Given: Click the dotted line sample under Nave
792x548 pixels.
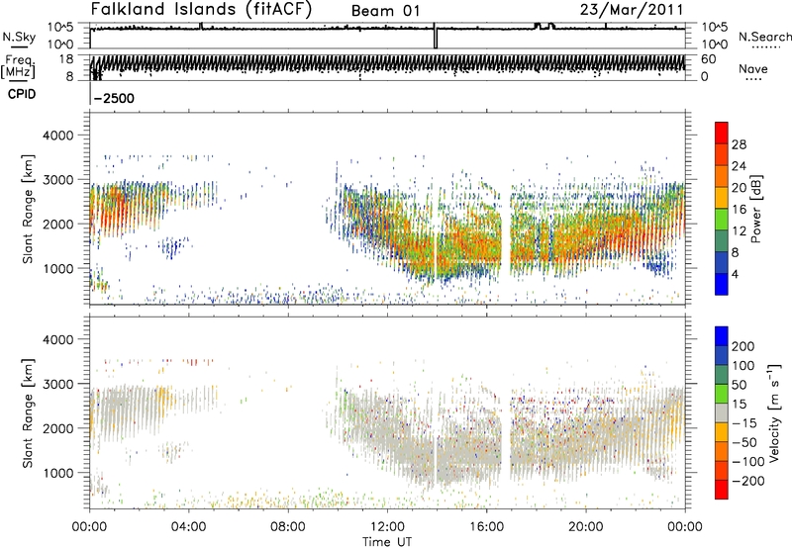Looking at the screenshot, I should 753,80.
